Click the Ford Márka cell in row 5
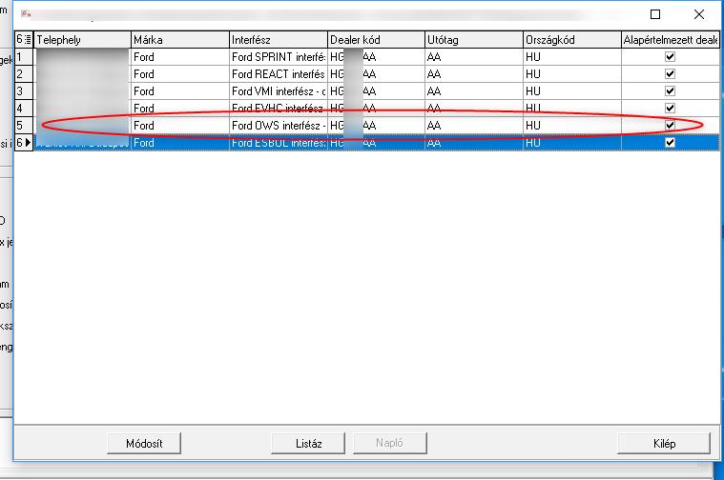Screen dimensions: 724x480 tap(180, 125)
